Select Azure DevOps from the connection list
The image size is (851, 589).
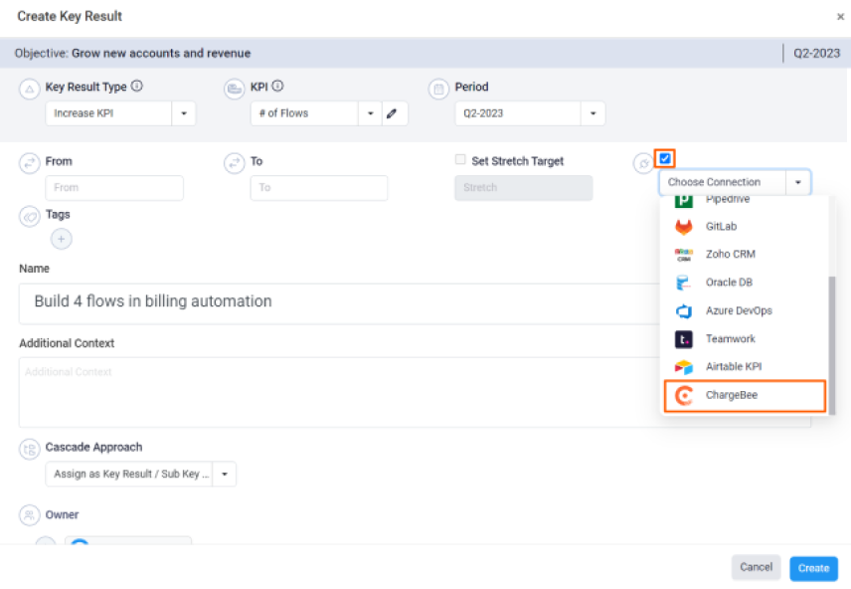pyautogui.click(x=745, y=310)
